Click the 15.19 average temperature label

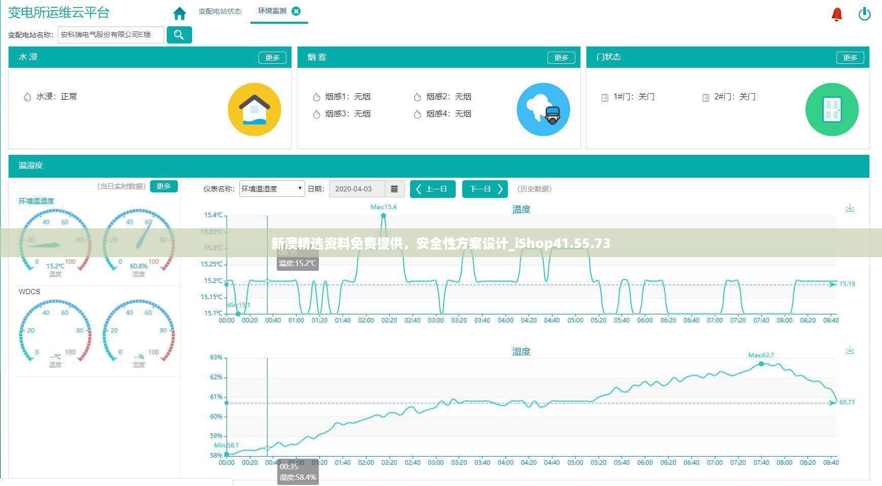847,284
